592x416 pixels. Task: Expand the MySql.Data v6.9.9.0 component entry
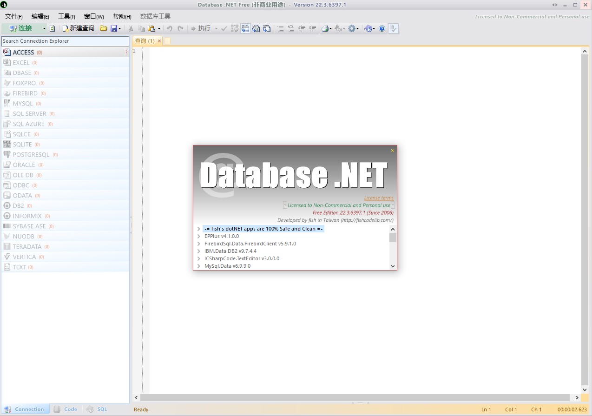click(x=199, y=266)
